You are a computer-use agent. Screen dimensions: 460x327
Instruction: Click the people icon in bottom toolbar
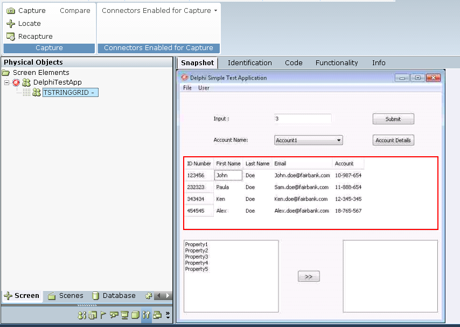tap(82, 315)
